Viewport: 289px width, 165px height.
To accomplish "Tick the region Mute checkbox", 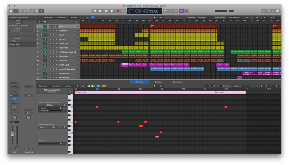I will point(22,21).
